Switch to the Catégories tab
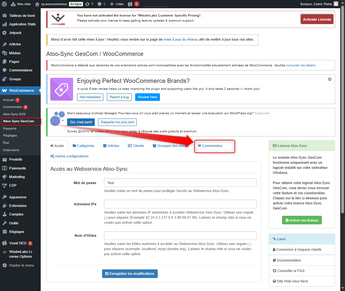Screen dimensions: 345x291 tap(83, 146)
